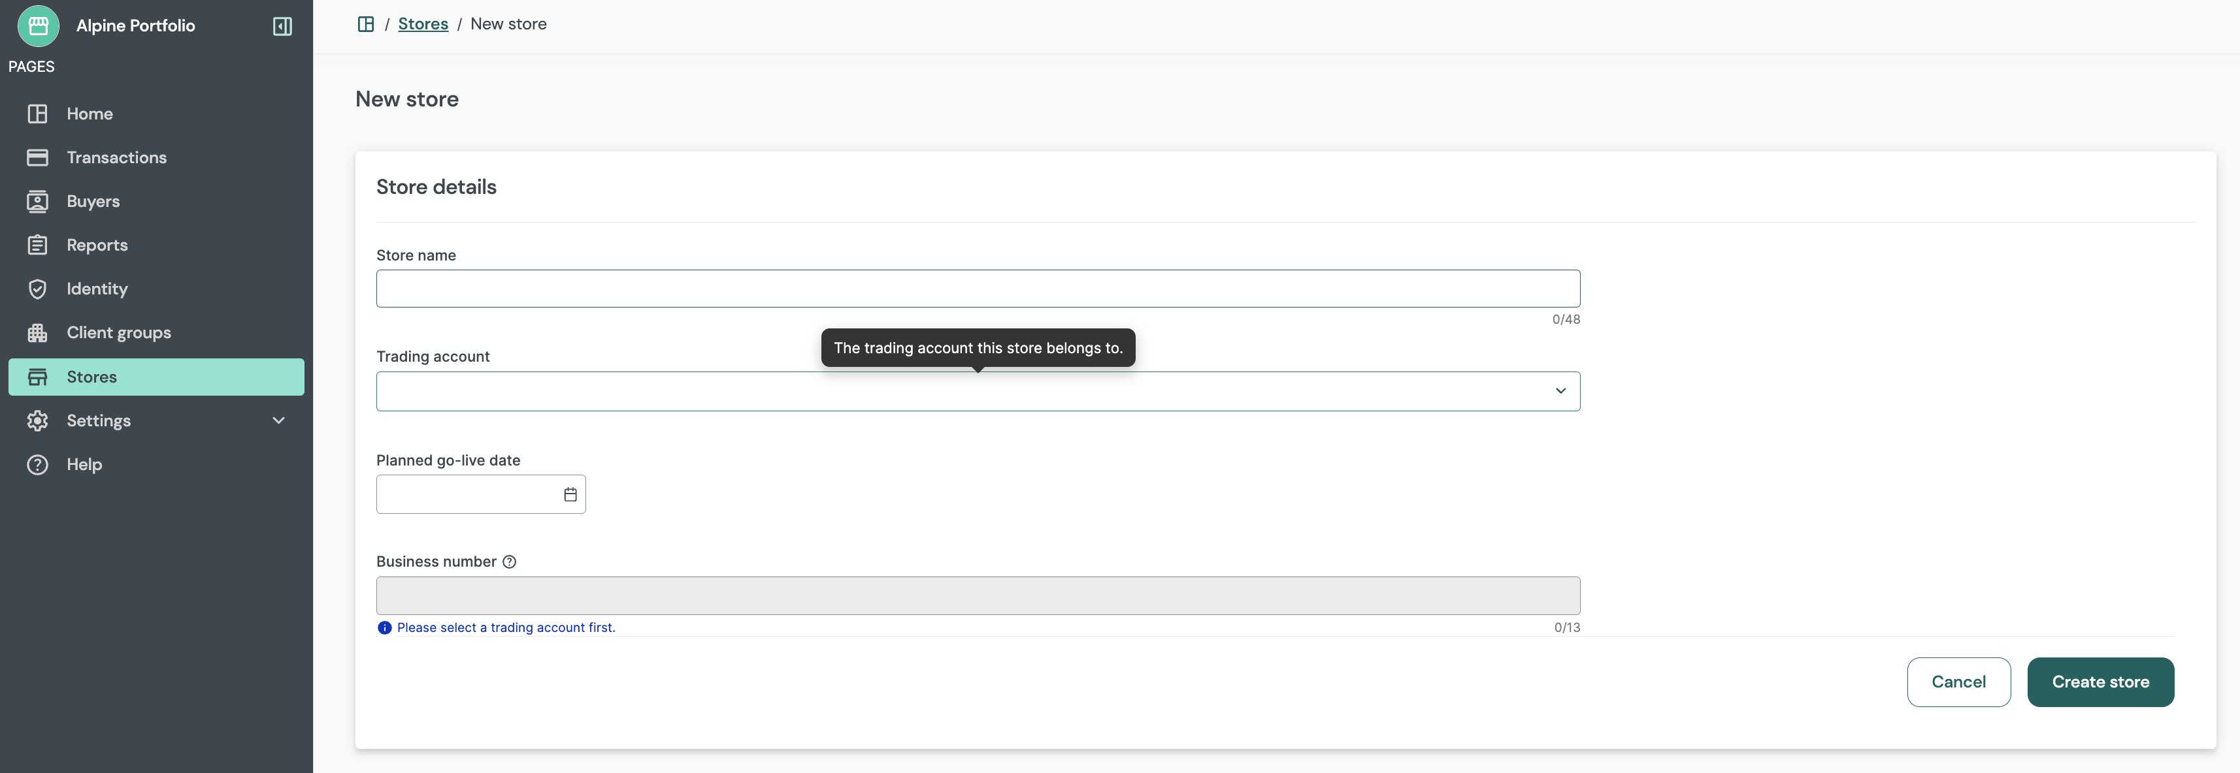Open the Stores page in the sidebar
Image resolution: width=2240 pixels, height=773 pixels.
(92, 376)
